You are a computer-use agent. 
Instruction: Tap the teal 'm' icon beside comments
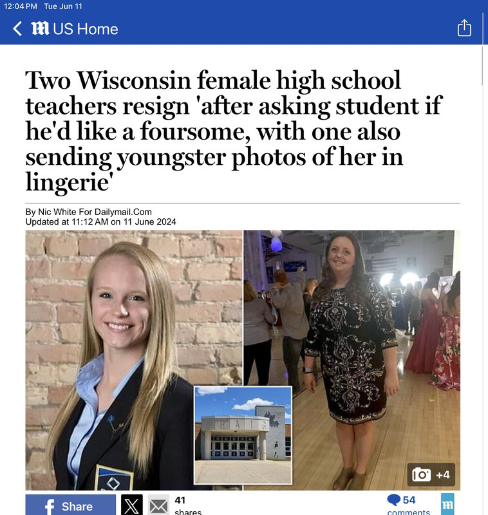pos(447,504)
